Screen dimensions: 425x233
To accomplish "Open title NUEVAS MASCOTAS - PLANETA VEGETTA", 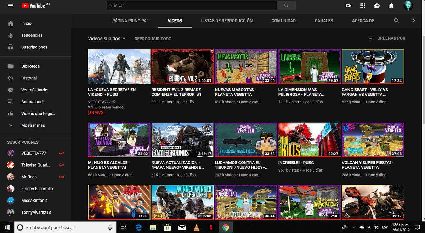I will (x=235, y=92).
